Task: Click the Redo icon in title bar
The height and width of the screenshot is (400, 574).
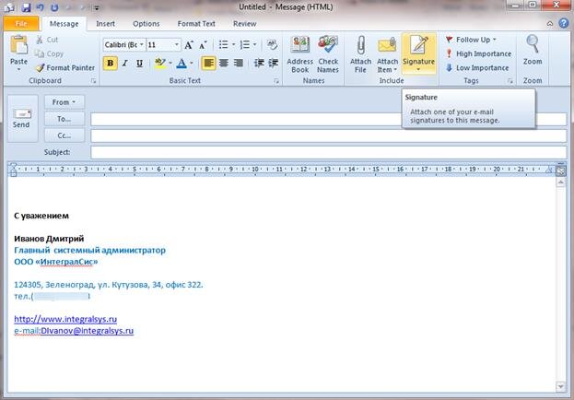Action: point(54,7)
